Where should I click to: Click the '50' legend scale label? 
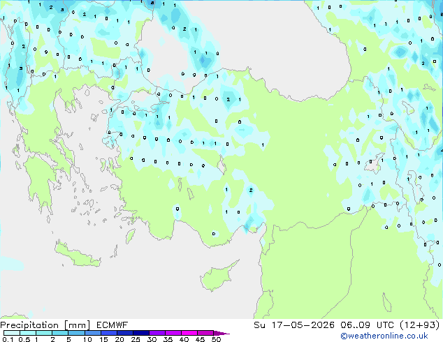(x=216, y=339)
